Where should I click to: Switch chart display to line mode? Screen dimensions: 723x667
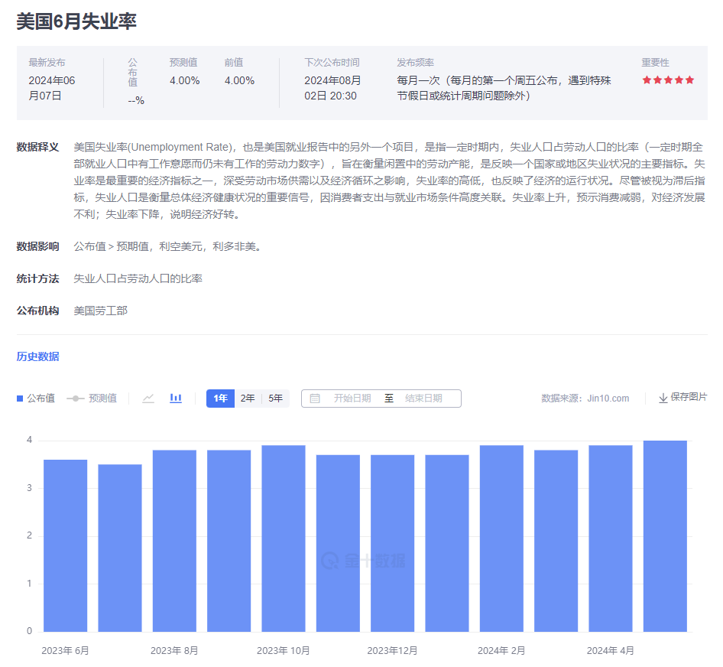coord(147,398)
